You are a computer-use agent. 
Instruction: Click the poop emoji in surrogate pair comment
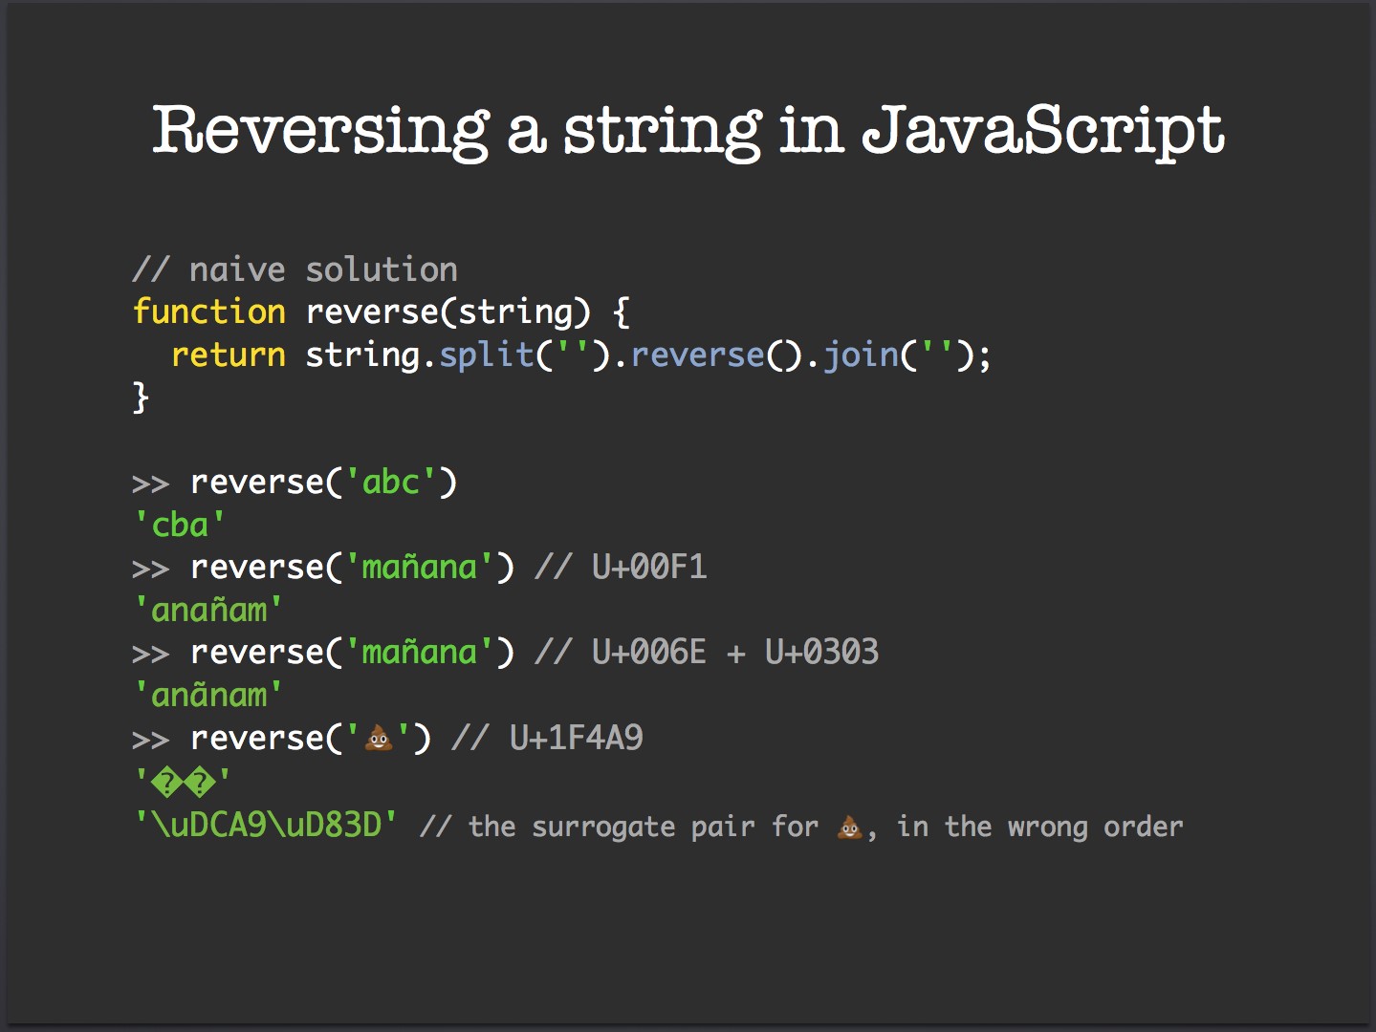point(849,827)
